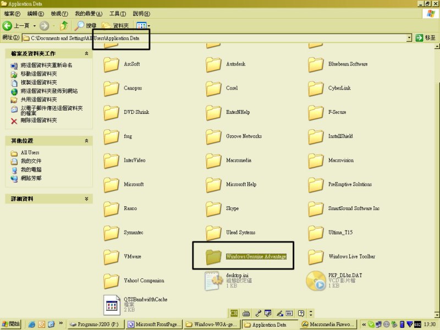Click the 共用這個資料夾 share link
440x330 pixels.
(38, 100)
